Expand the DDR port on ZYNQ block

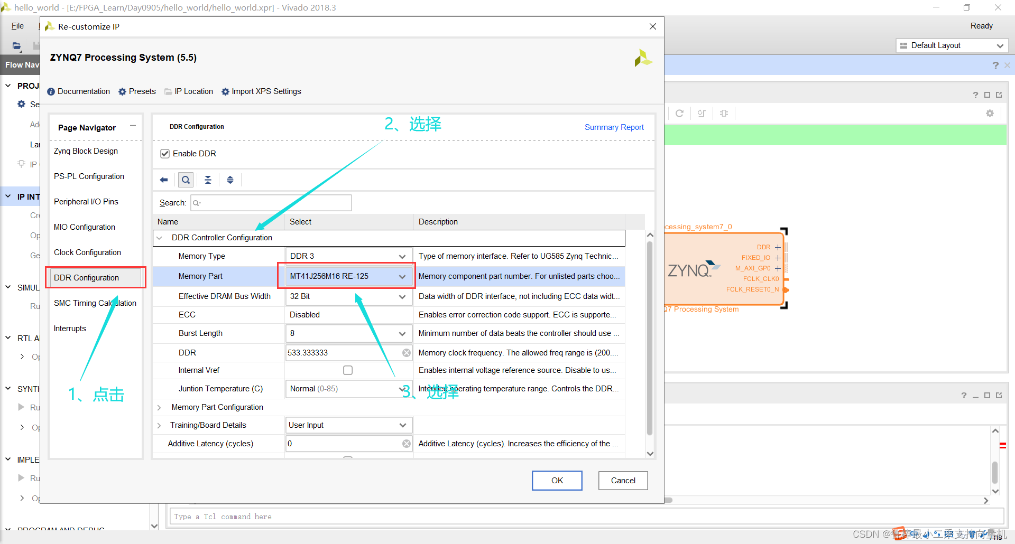click(778, 247)
